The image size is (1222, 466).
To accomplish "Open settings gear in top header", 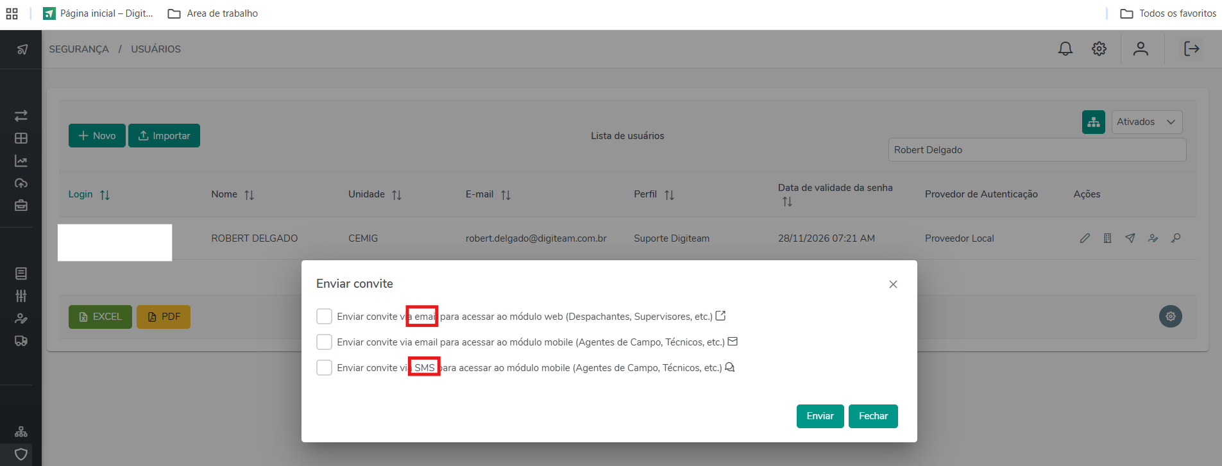I will coord(1099,49).
